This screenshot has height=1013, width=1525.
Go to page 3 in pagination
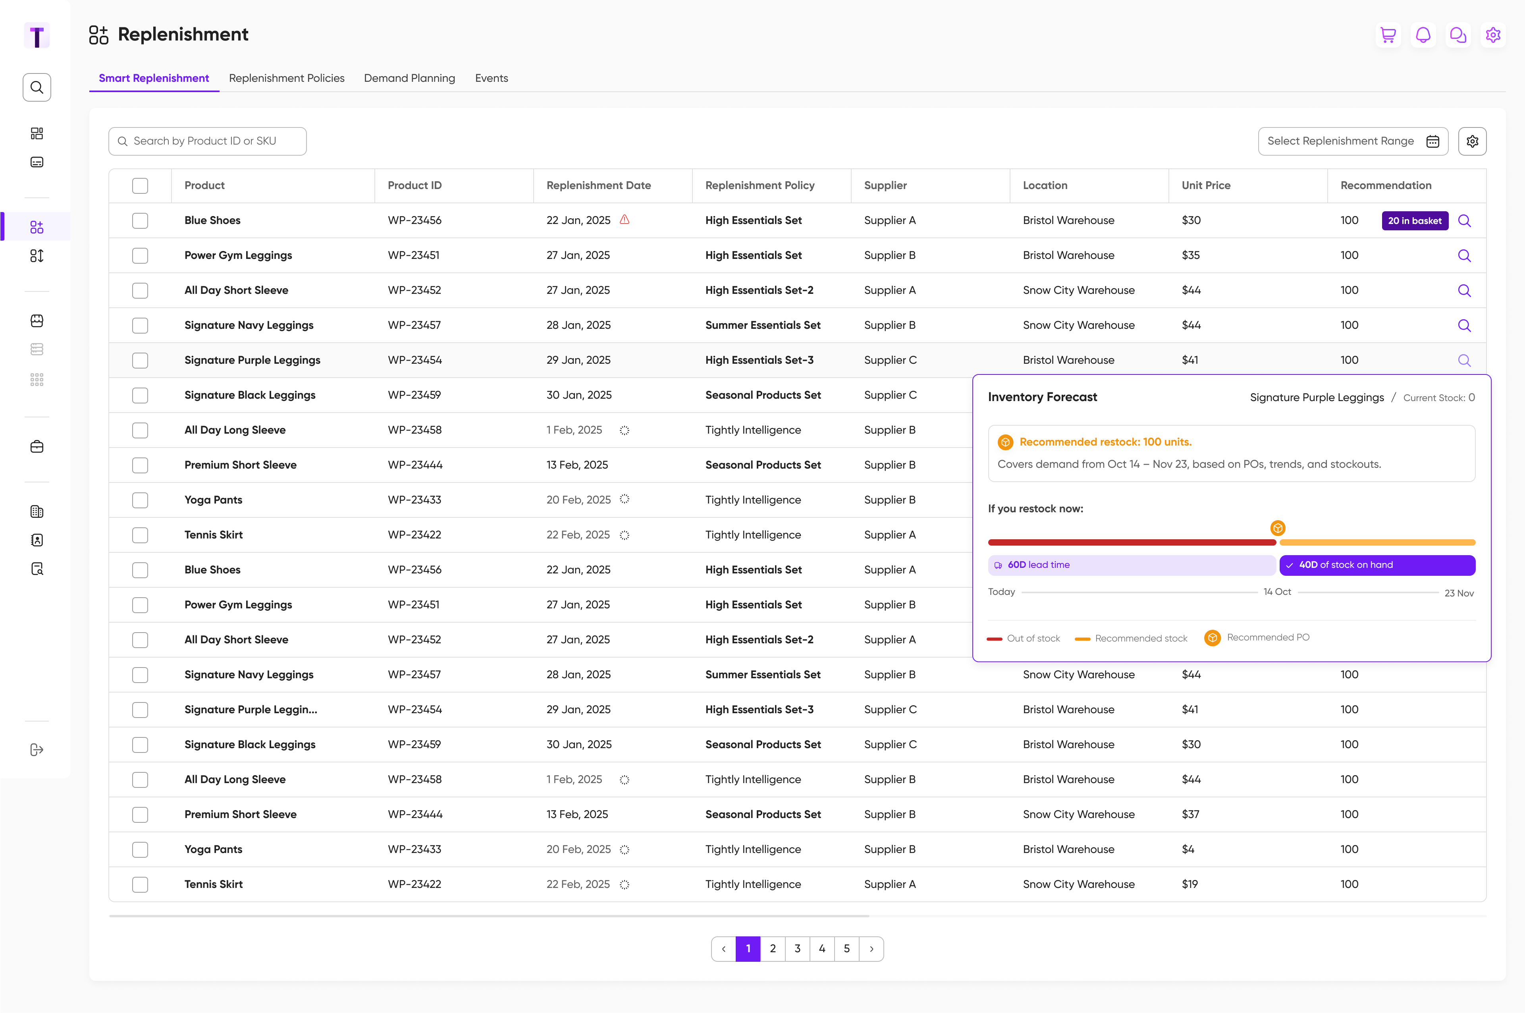coord(797,949)
